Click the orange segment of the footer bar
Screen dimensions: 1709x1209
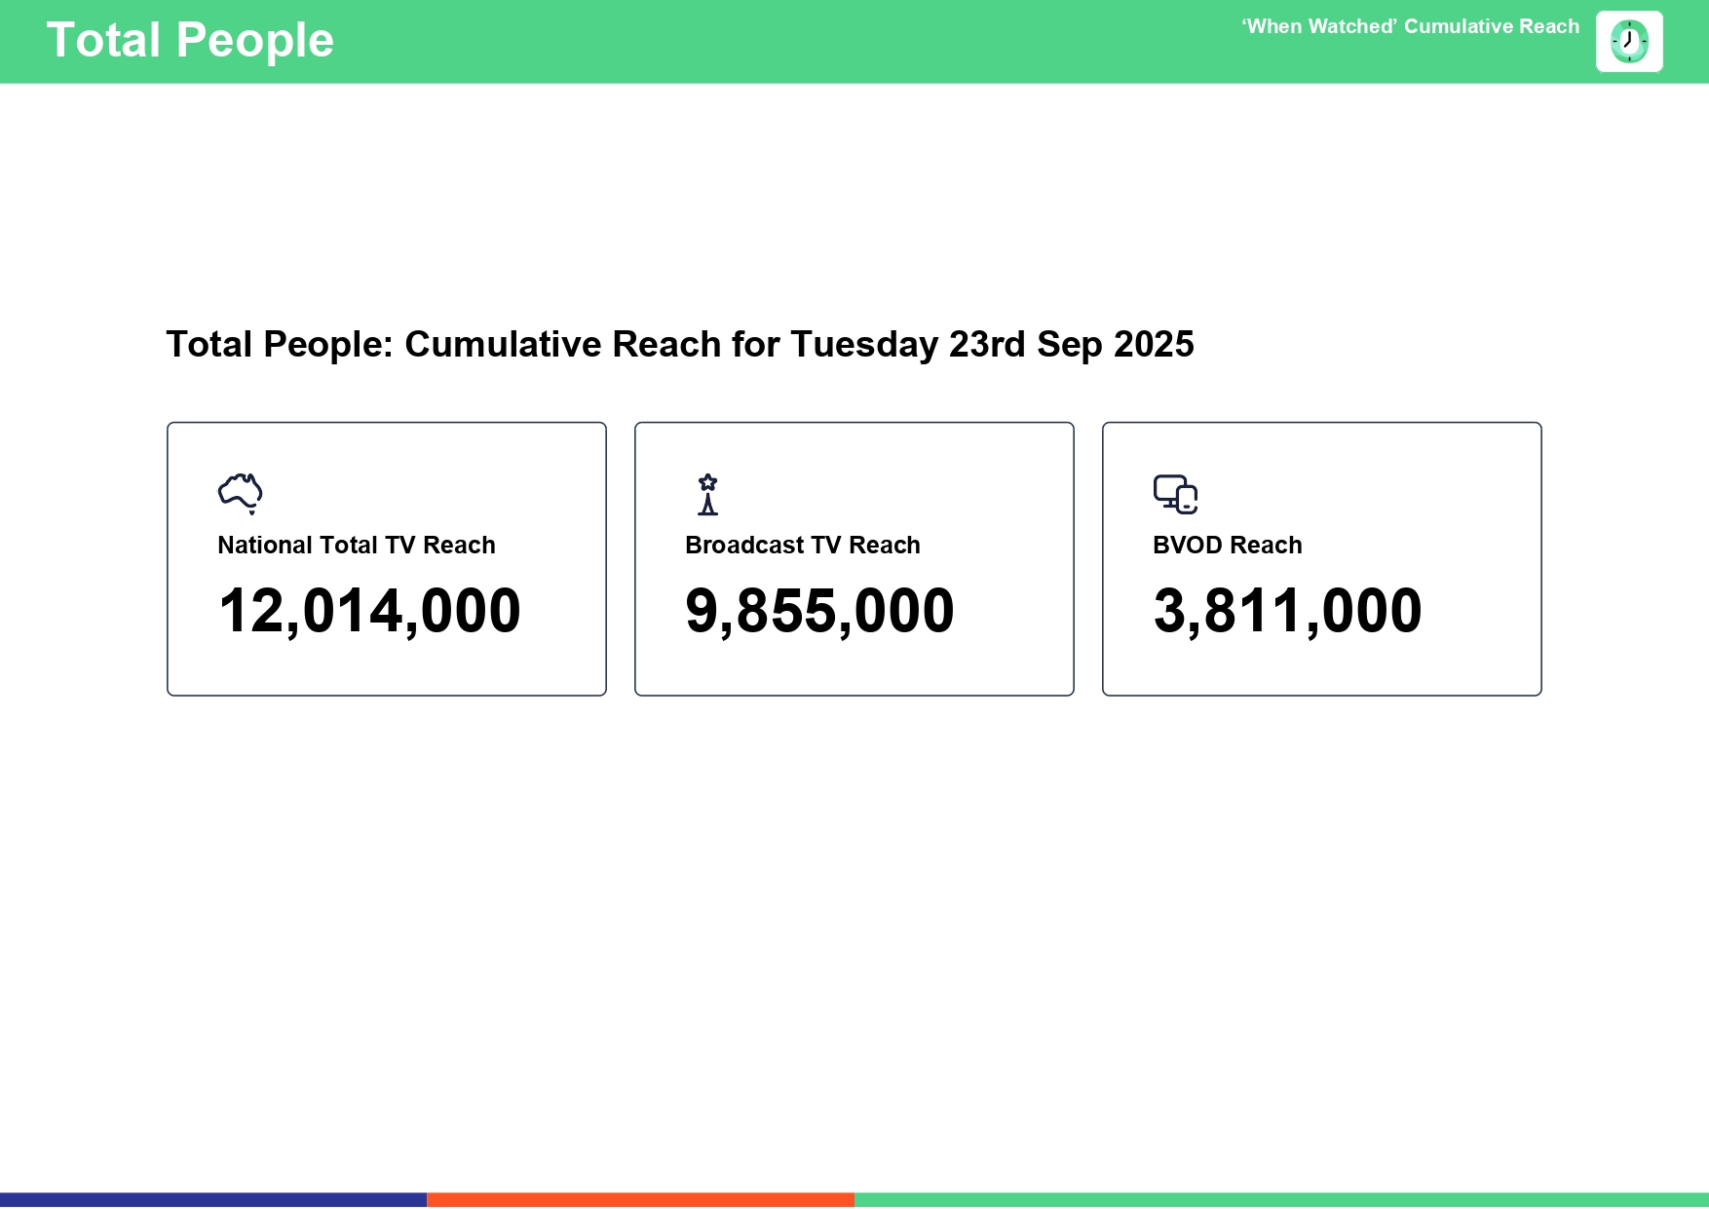(x=640, y=1199)
